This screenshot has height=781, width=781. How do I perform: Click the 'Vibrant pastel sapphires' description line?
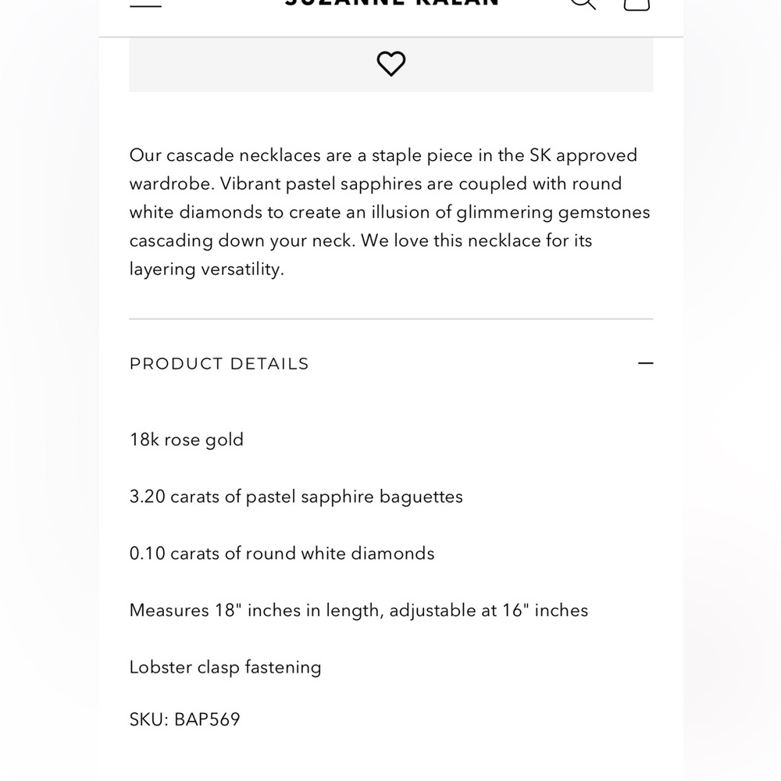pos(376,184)
